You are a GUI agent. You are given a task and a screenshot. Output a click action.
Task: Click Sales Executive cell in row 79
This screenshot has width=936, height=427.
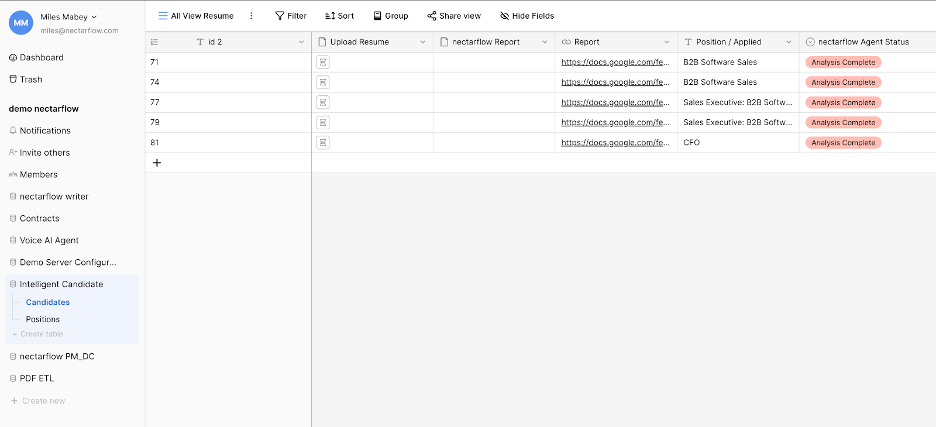click(x=738, y=122)
